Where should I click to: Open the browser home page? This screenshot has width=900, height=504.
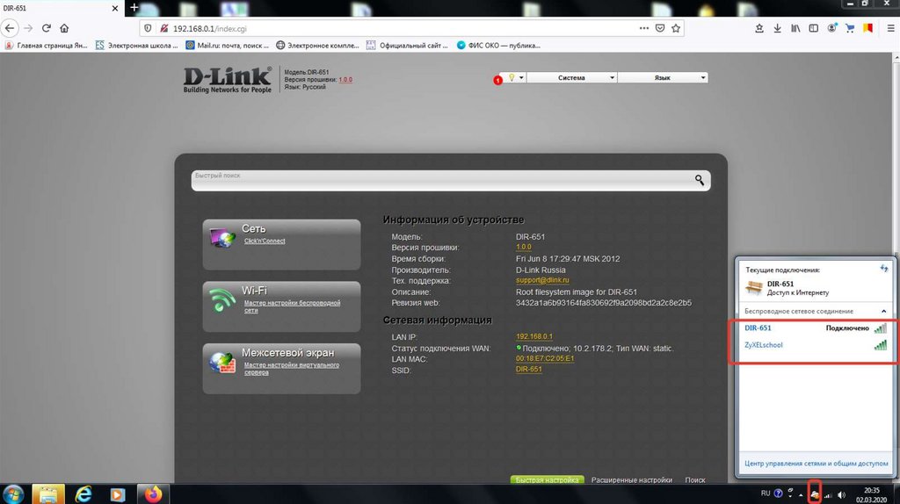(64, 28)
